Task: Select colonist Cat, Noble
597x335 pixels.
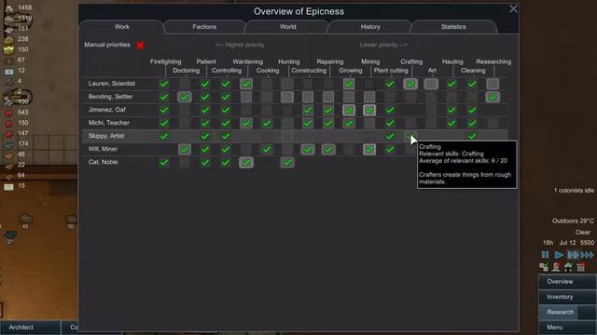Action: click(x=103, y=162)
